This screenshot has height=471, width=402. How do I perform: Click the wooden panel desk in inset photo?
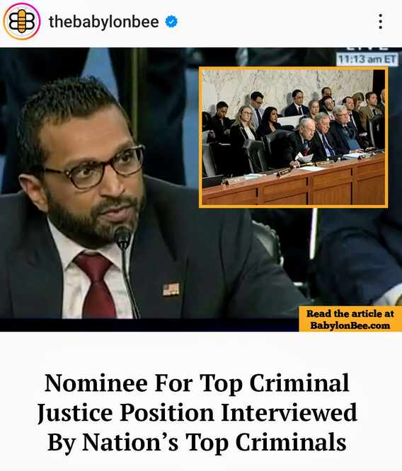tap(294, 185)
